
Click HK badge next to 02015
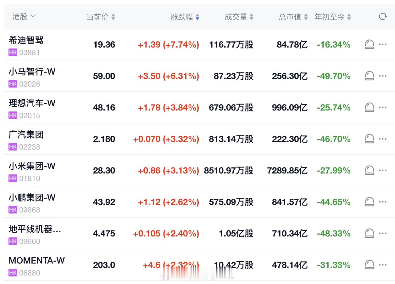[x=13, y=116]
